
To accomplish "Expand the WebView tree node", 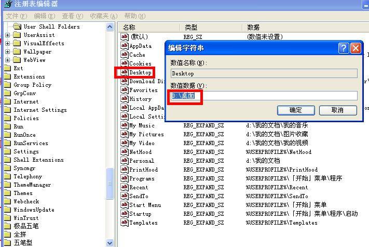I will [x=8, y=60].
